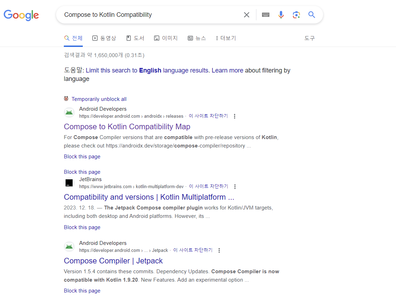This screenshot has height=296, width=396.
Task: Click Android favicon of Compose Compiler result
Action: coord(69,247)
